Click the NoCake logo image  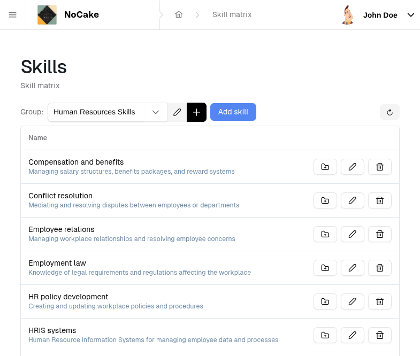tap(47, 15)
